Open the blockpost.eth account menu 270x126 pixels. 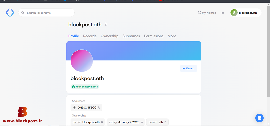pos(246,13)
